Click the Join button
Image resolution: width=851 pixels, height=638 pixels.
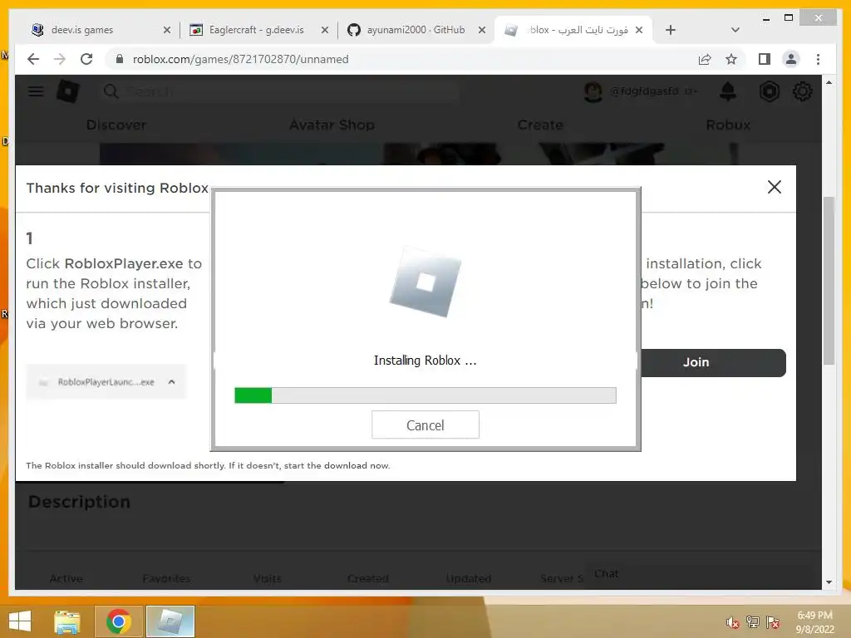point(713,362)
